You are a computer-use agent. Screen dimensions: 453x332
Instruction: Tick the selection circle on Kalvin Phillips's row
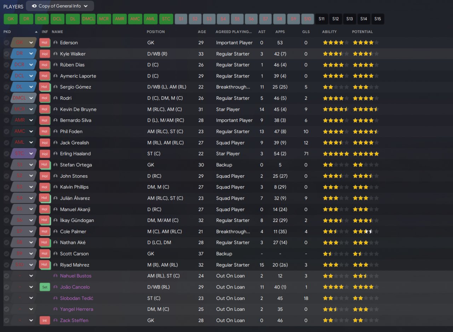tap(6, 187)
